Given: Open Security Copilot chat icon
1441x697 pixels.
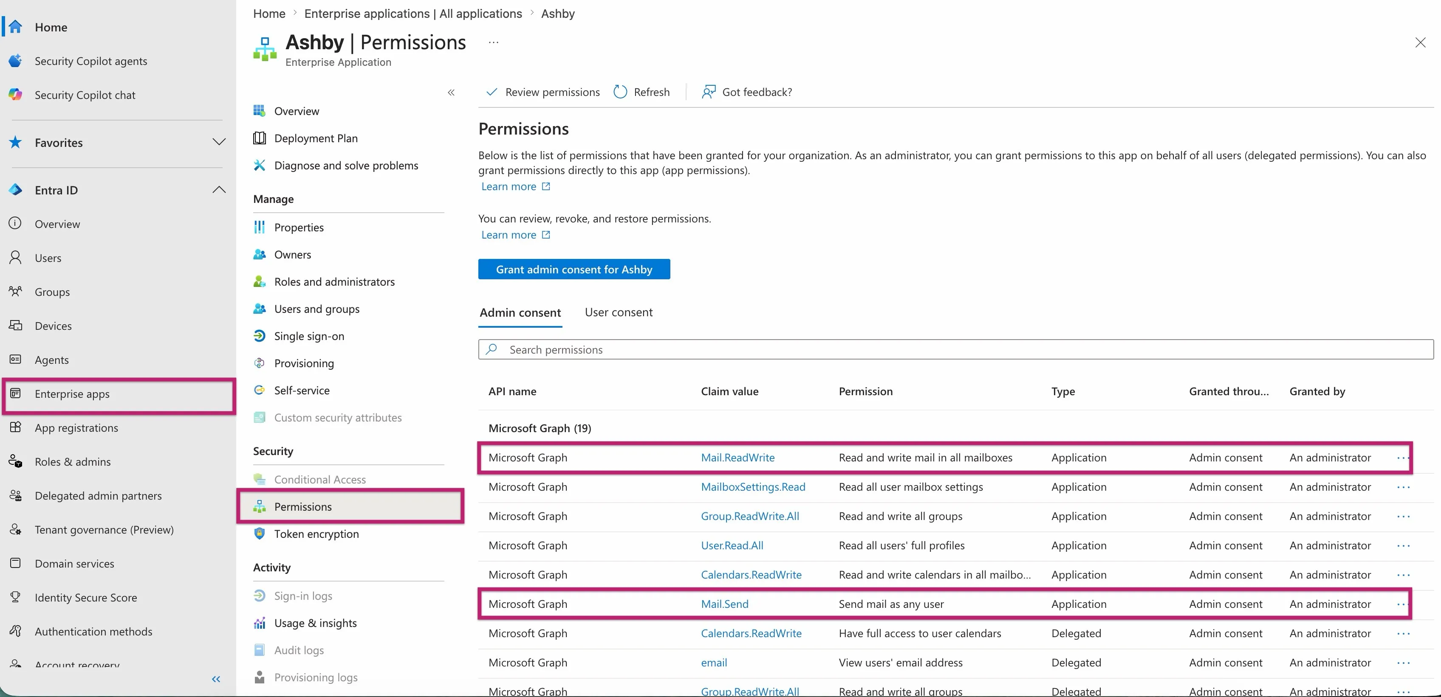Looking at the screenshot, I should (15, 95).
